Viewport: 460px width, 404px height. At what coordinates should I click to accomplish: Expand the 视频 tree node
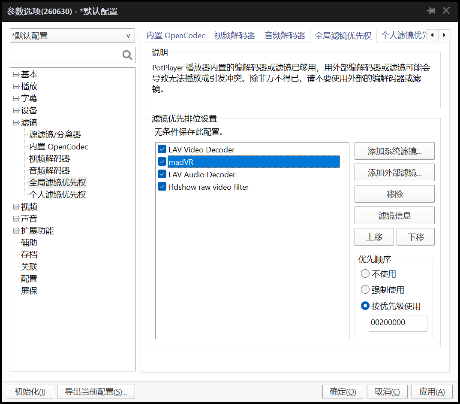(16, 207)
